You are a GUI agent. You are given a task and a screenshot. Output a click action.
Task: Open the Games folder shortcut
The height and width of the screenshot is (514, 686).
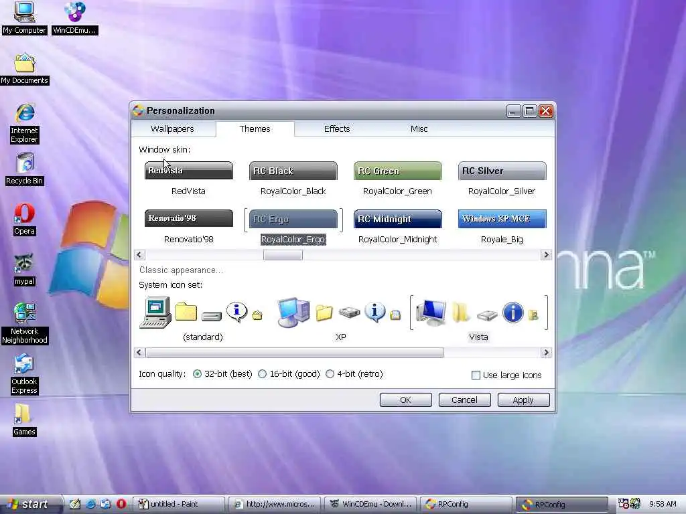(24, 420)
